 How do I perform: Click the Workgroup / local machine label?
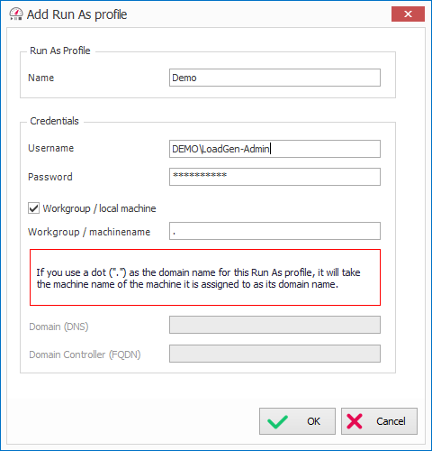(99, 208)
